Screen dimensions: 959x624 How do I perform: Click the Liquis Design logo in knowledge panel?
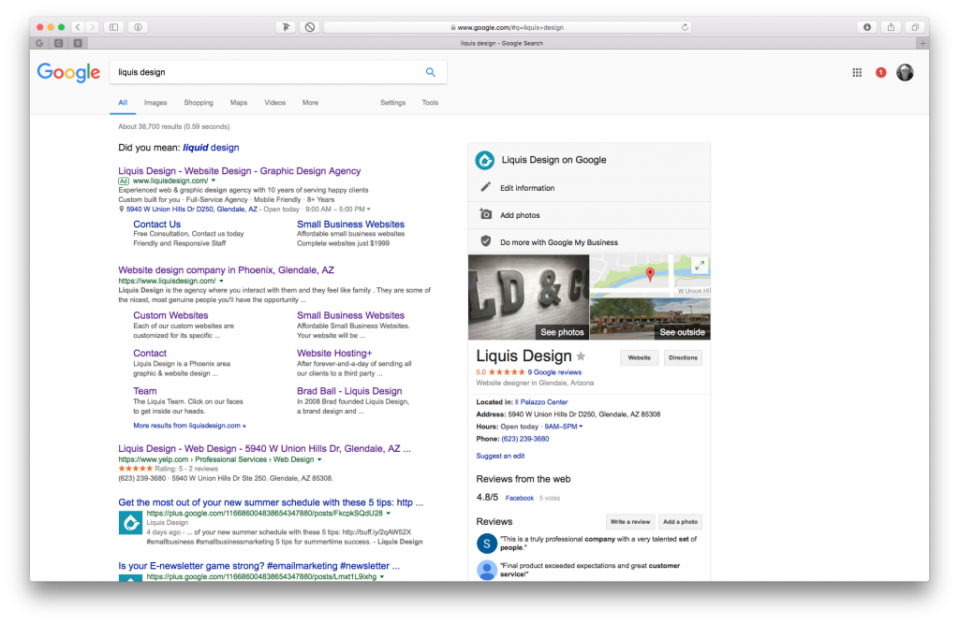pyautogui.click(x=485, y=160)
